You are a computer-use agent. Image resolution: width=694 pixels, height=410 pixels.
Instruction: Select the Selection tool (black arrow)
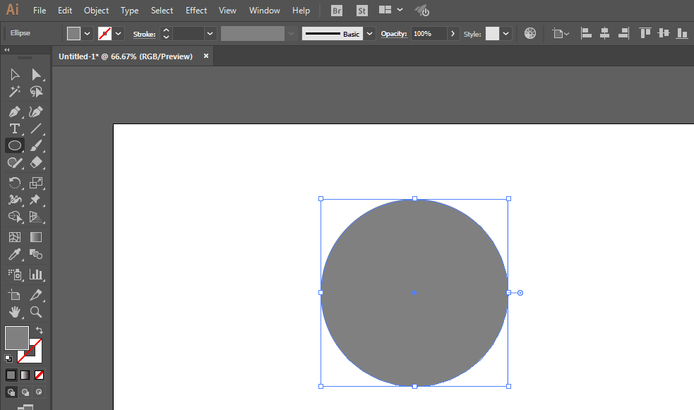click(x=15, y=74)
